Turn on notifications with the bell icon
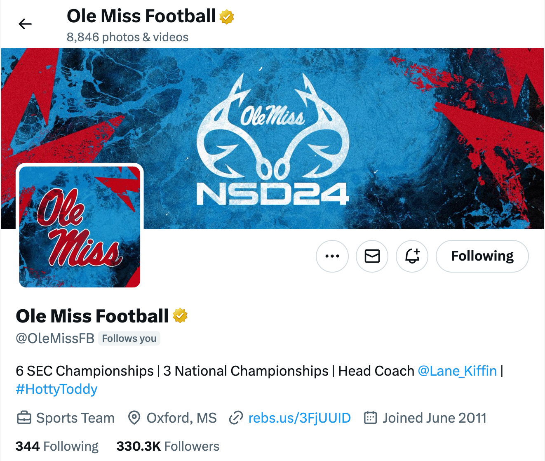 point(412,256)
